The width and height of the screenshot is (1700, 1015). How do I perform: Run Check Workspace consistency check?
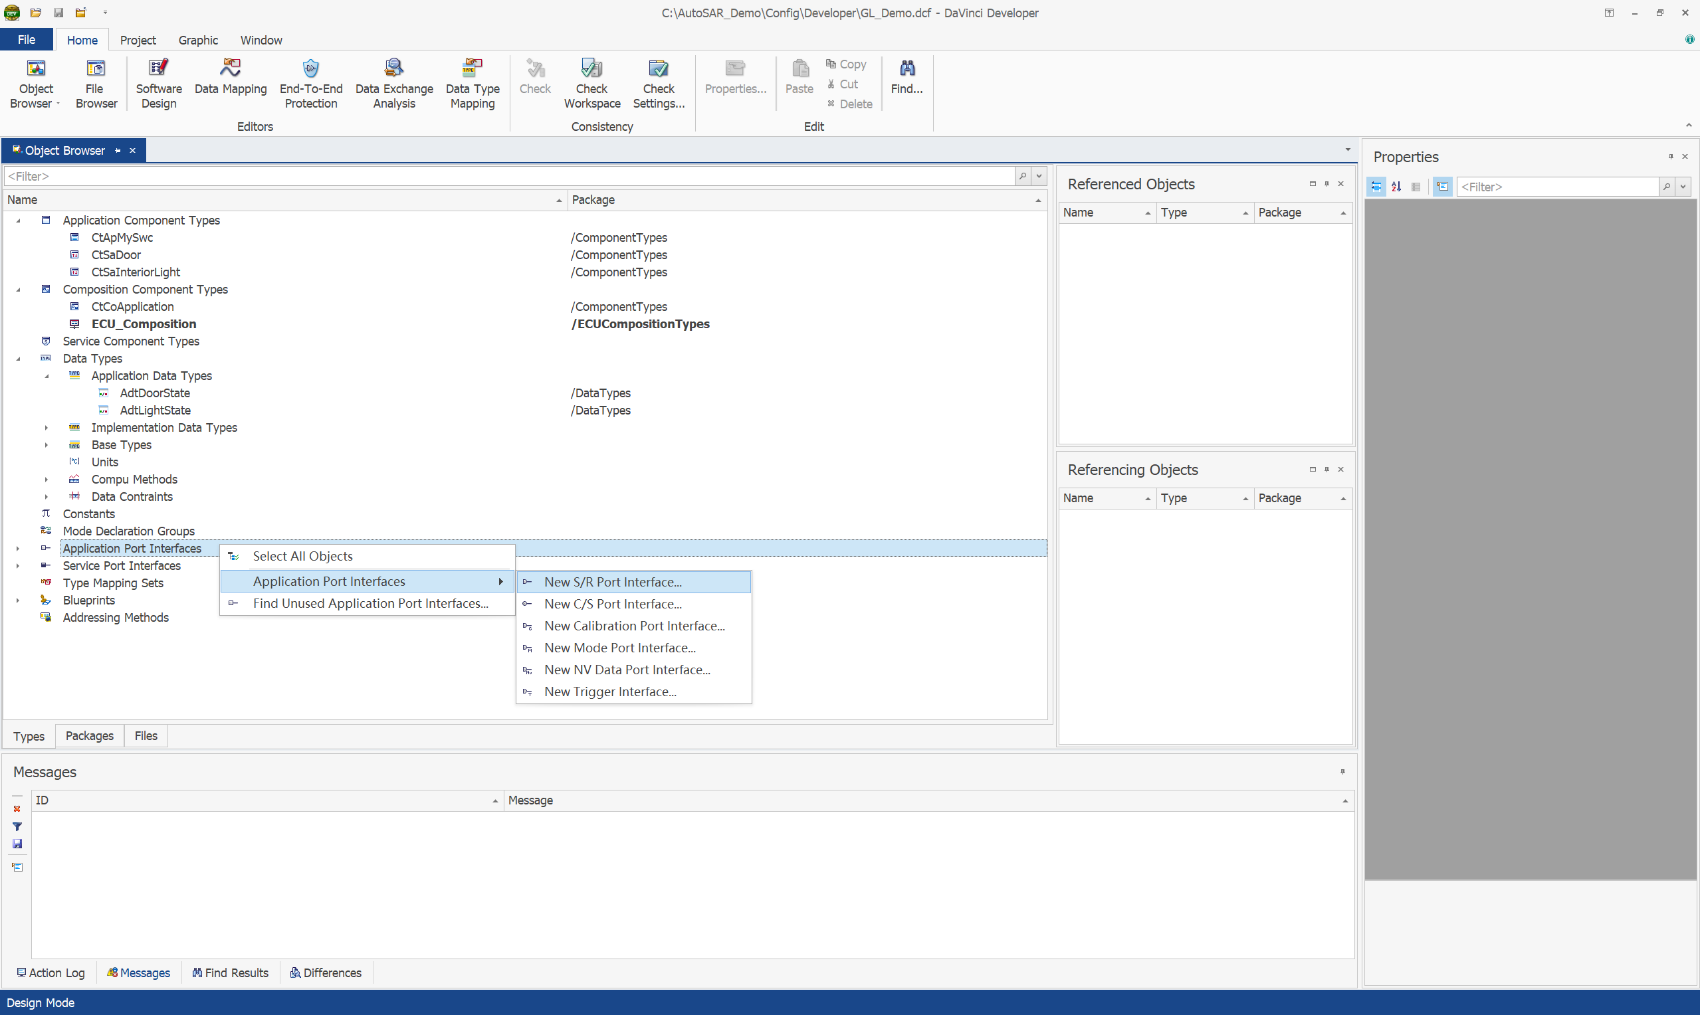[591, 84]
